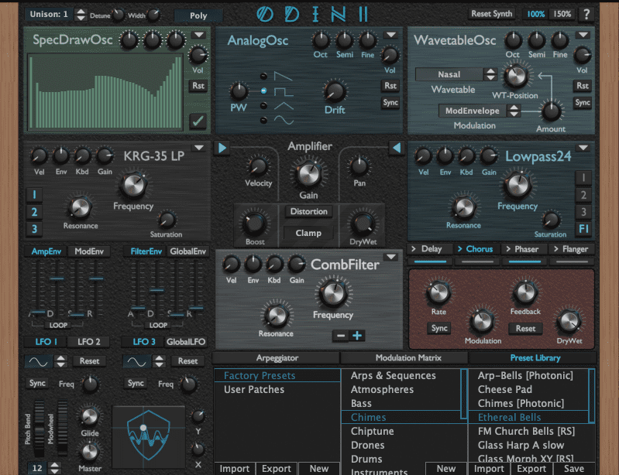
Task: Click the Chorus Feedback knob
Action: tap(525, 293)
